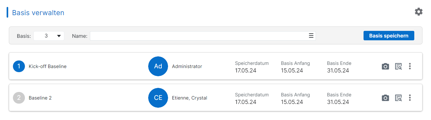Open document search icon for Kick-off Baseline
This screenshot has height=120, width=431.
(399, 66)
